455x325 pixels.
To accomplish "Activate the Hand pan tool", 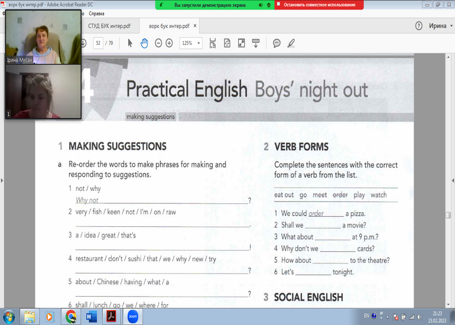I will pos(144,43).
